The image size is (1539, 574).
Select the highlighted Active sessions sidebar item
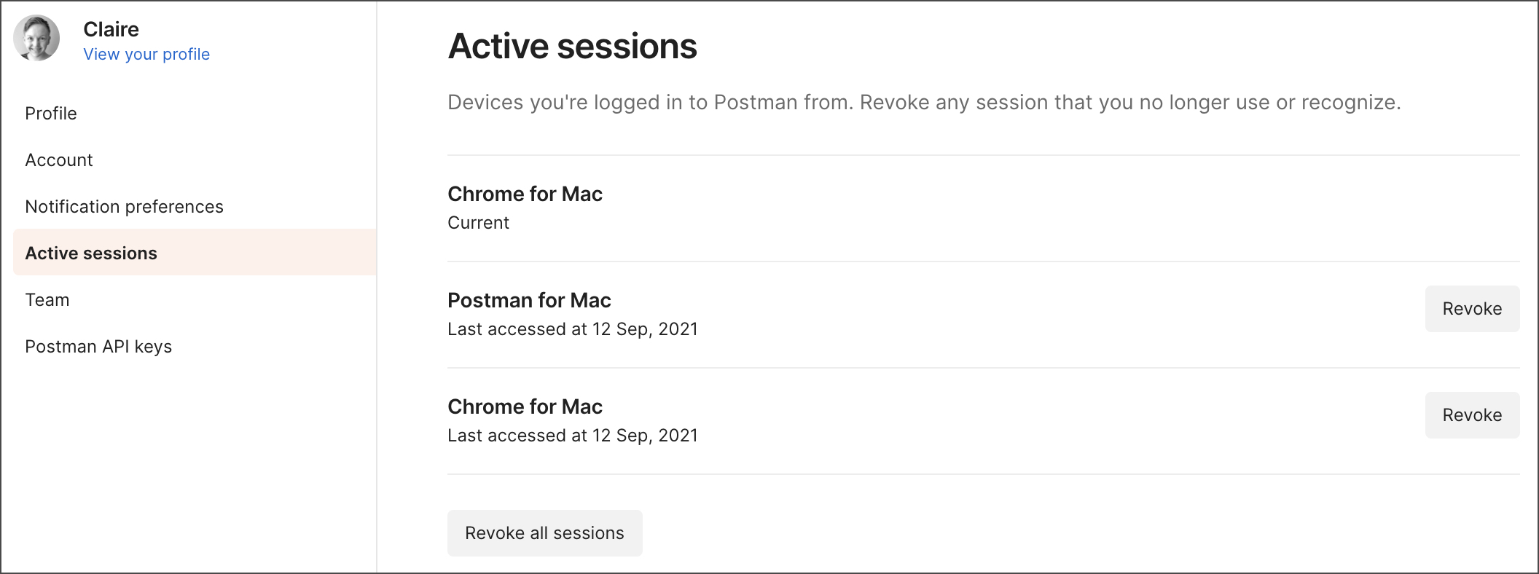(x=195, y=253)
